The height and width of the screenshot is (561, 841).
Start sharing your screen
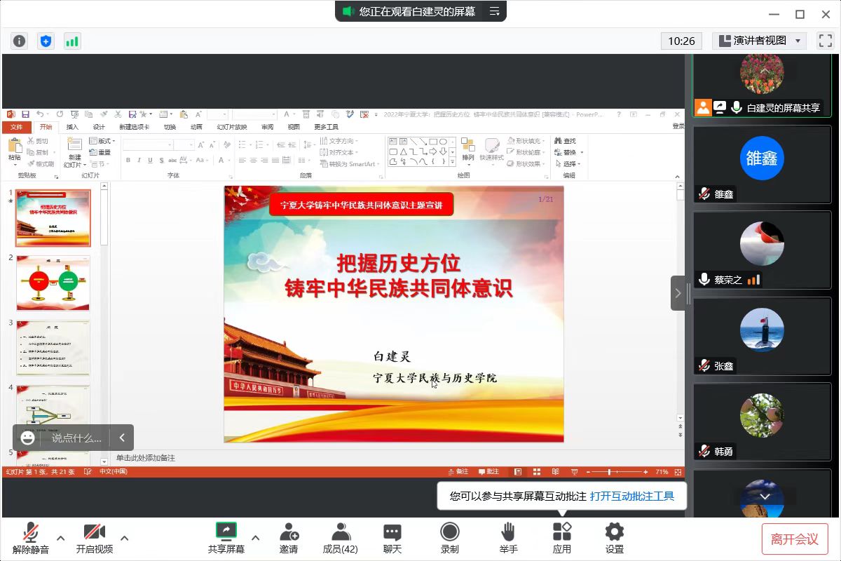tap(226, 538)
